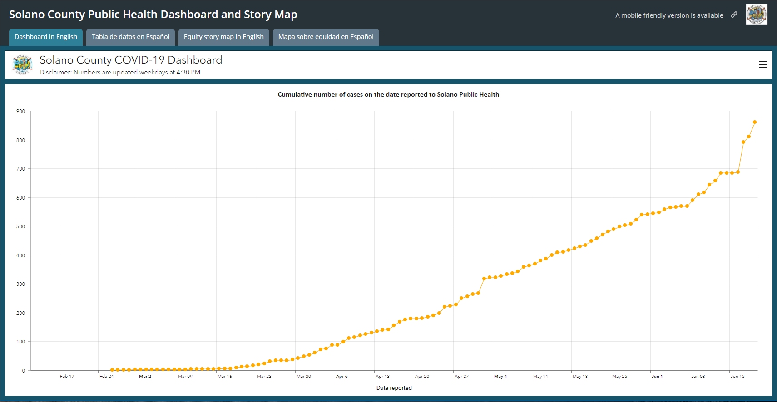Switch to Dashboard in English tab
The height and width of the screenshot is (402, 777).
pyautogui.click(x=46, y=37)
